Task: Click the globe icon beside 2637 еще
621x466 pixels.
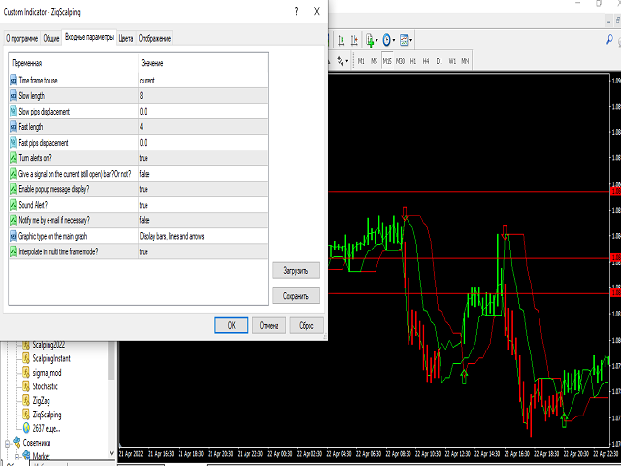Action: point(26,428)
